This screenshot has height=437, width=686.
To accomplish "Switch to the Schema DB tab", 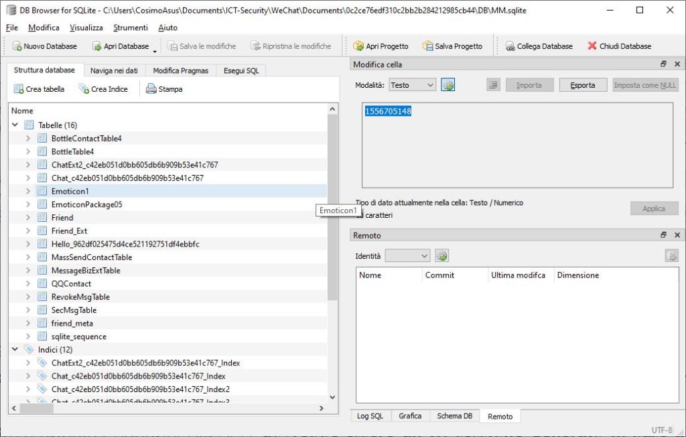I will [x=455, y=416].
